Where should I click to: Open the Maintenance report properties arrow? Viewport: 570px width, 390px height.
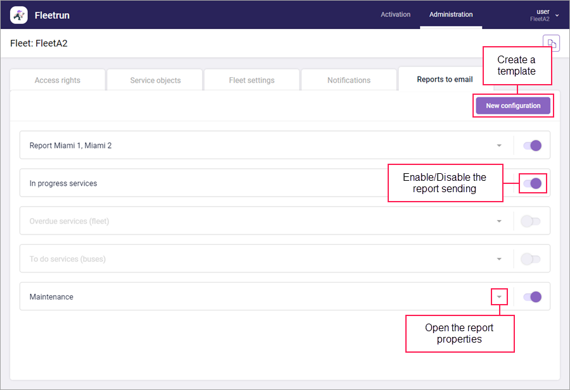pyautogui.click(x=499, y=296)
